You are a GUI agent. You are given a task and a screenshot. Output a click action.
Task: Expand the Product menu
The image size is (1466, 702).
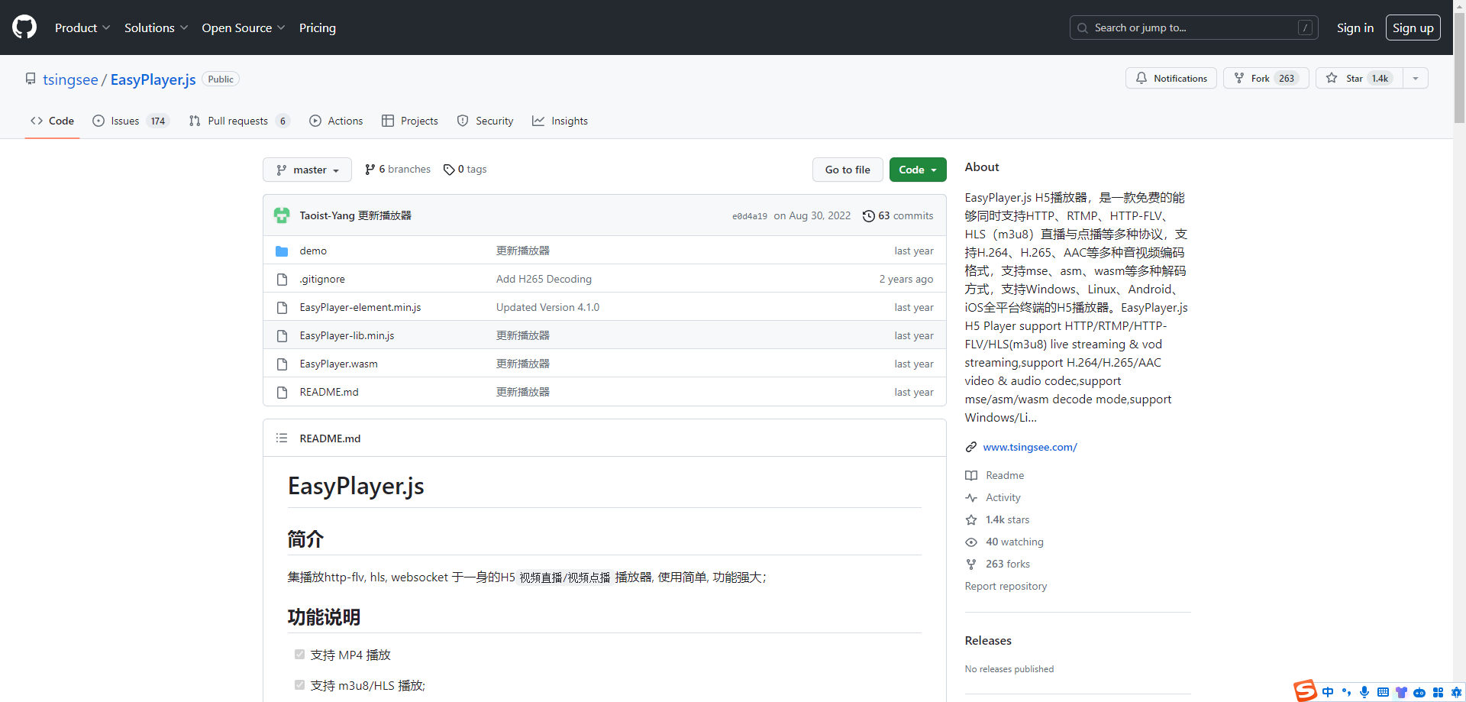(82, 27)
